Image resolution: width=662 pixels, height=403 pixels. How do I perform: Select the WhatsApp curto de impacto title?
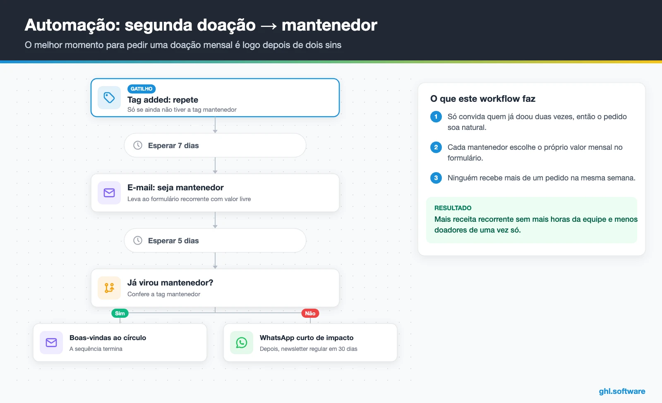click(x=307, y=338)
